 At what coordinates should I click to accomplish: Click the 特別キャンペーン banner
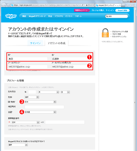pos(82,10)
